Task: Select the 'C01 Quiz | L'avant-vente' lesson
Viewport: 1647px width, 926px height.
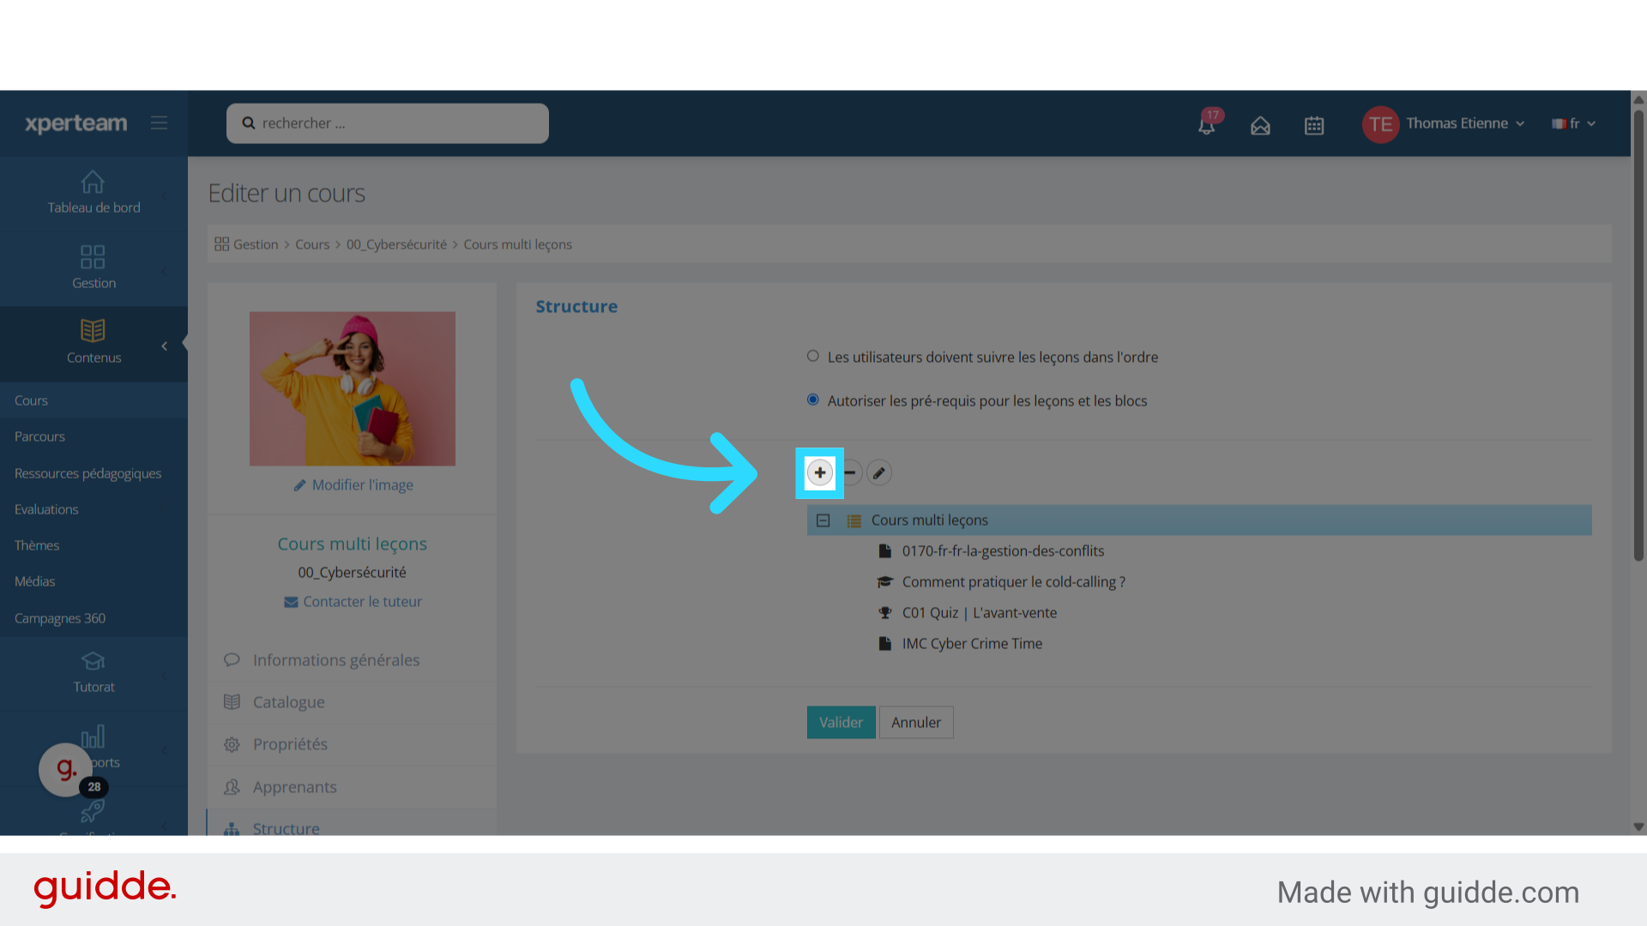Action: click(x=979, y=613)
